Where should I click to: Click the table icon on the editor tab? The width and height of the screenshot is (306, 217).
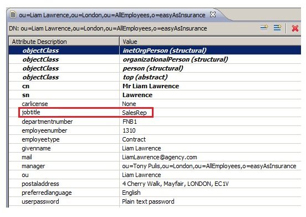coord(13,14)
